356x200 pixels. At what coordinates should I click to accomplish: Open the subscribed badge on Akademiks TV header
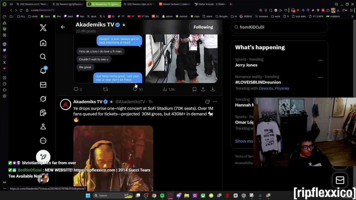[x=124, y=25]
